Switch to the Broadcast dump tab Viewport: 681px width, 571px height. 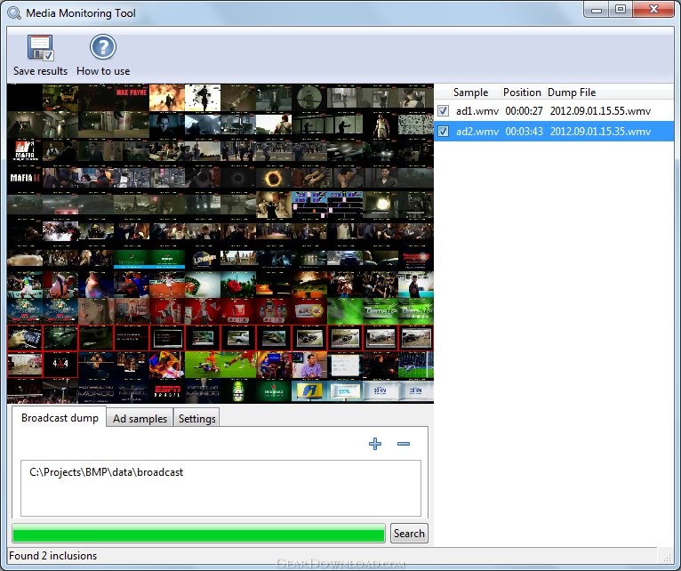pyautogui.click(x=60, y=418)
